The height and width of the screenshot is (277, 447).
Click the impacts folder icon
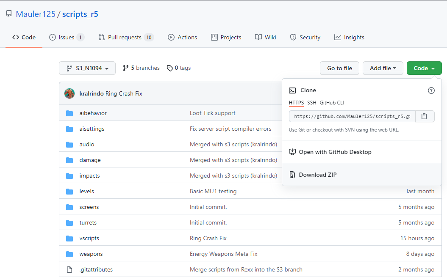click(x=69, y=176)
